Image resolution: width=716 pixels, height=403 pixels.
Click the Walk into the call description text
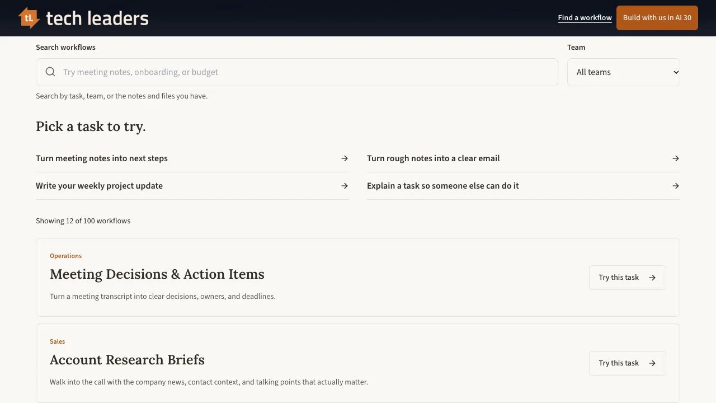point(209,382)
